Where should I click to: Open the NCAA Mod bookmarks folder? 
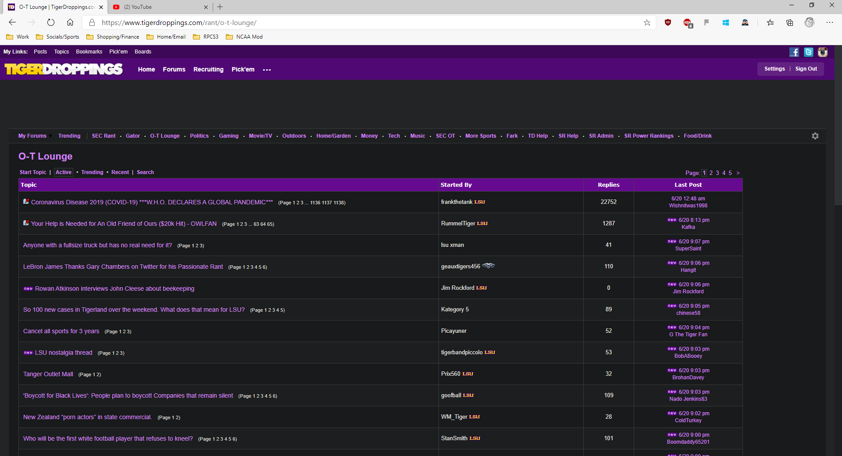tap(244, 37)
